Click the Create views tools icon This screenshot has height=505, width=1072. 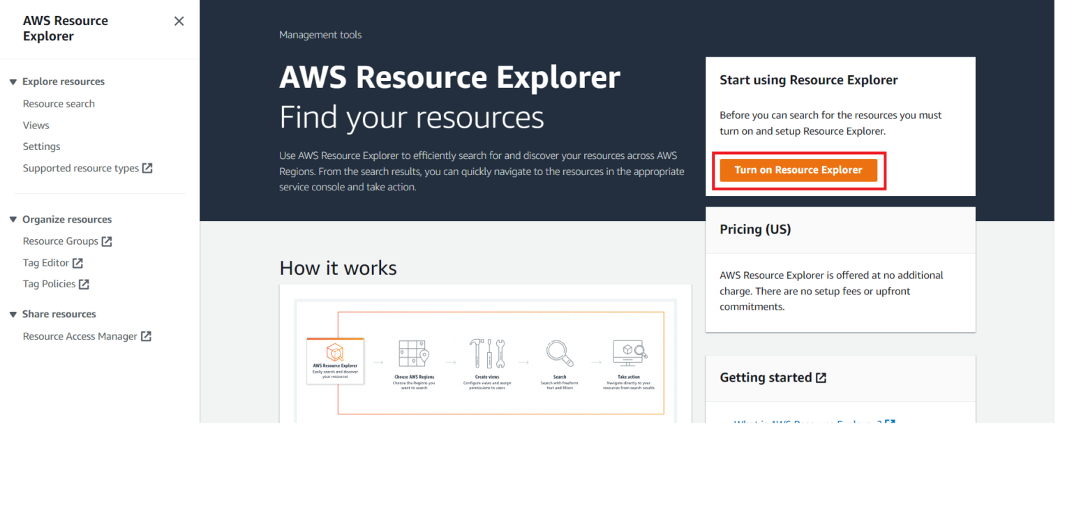[486, 353]
